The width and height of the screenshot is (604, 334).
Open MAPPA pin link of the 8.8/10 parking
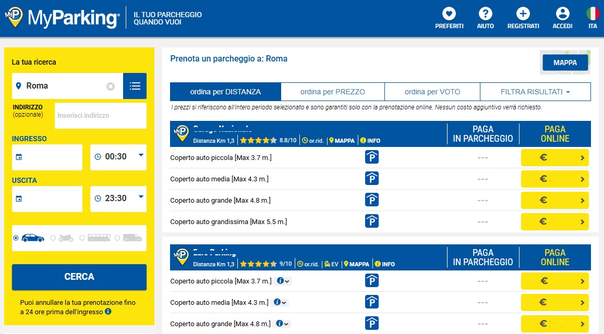[342, 141]
